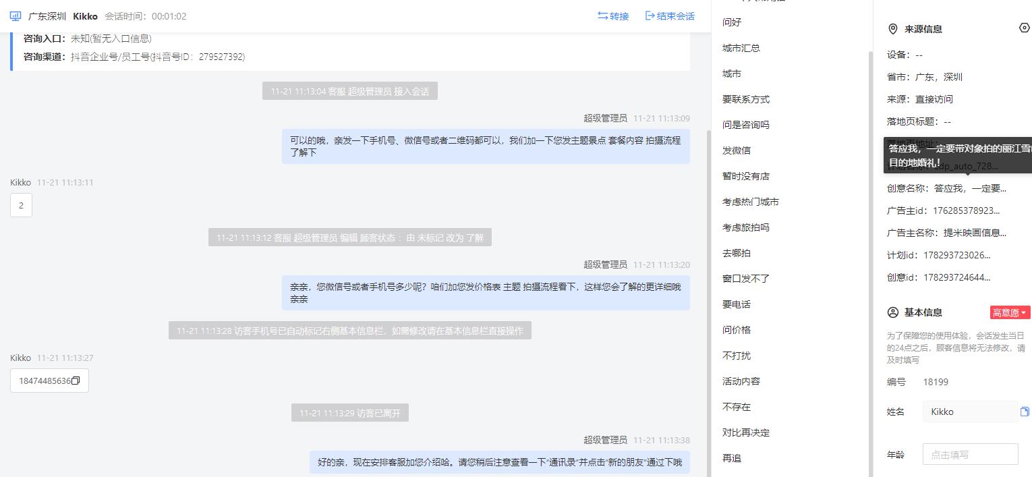Image resolution: width=1032 pixels, height=477 pixels.
Task: Open the 高意愿 intention dropdown
Action: tap(1010, 312)
